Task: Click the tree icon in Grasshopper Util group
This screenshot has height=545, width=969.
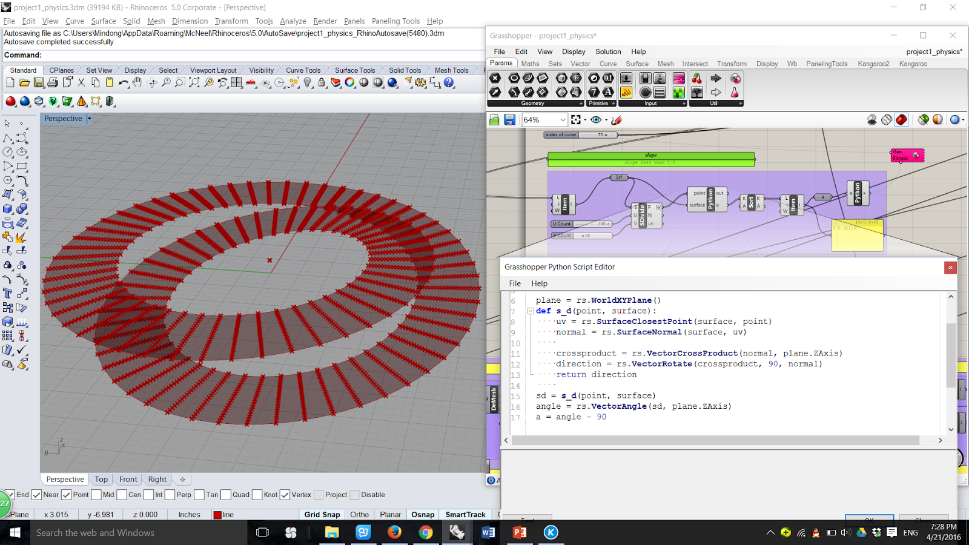Action: click(x=697, y=92)
